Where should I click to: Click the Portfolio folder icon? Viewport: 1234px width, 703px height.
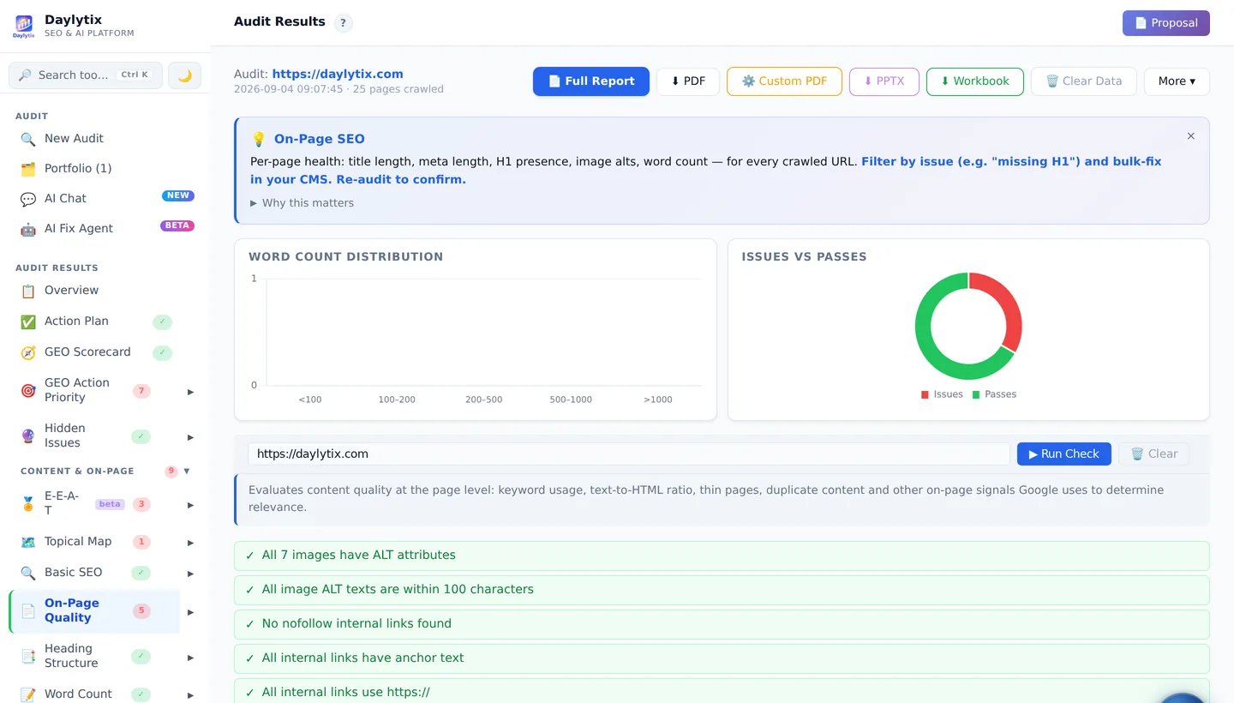(28, 169)
